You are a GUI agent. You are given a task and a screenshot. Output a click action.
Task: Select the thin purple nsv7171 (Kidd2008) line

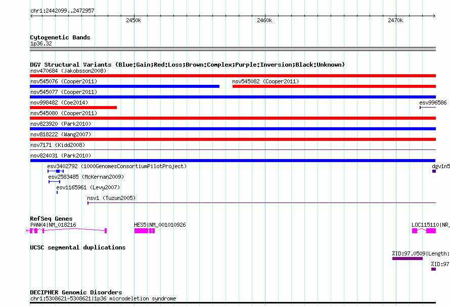[x=233, y=149]
